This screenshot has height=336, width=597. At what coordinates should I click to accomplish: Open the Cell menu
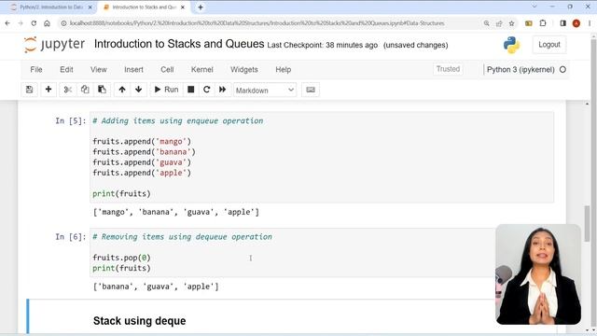167,70
